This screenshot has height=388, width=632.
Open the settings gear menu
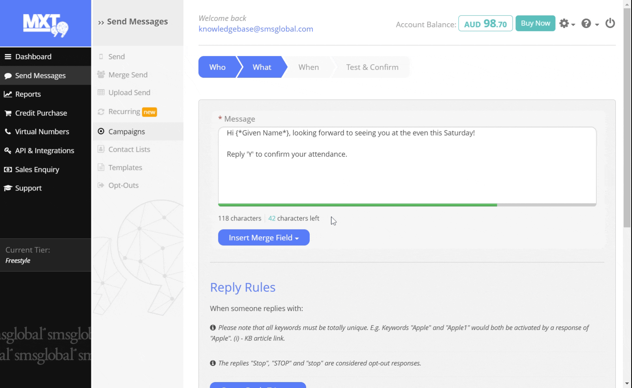[566, 24]
